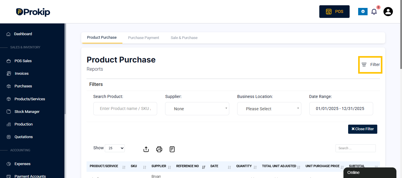This screenshot has height=178, width=402.
Task: Click the export upload icon
Action: [x=146, y=149]
